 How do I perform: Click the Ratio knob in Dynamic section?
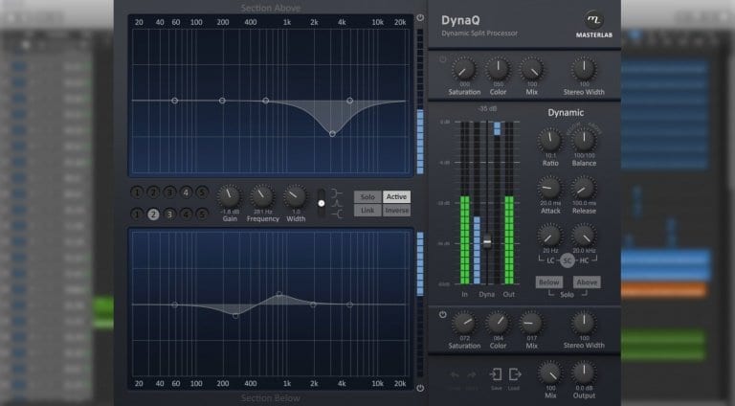click(x=550, y=142)
